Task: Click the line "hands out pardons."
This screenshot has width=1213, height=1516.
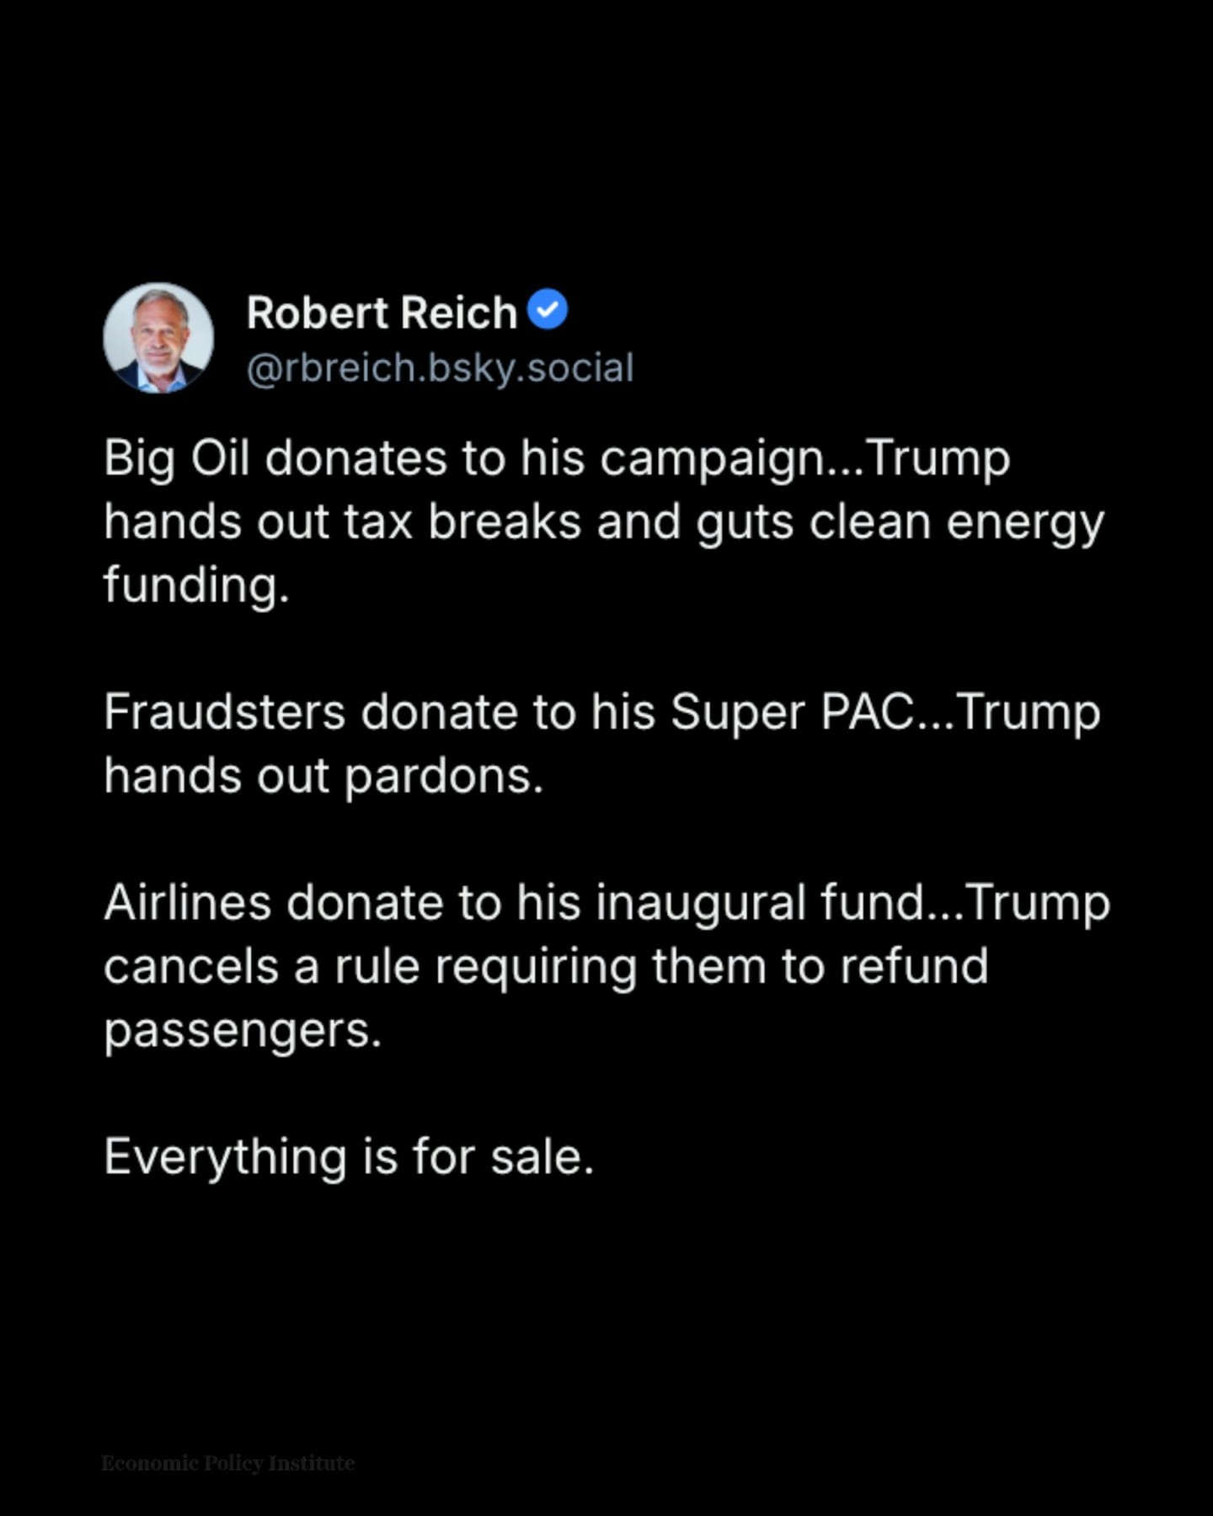Action: [x=323, y=776]
